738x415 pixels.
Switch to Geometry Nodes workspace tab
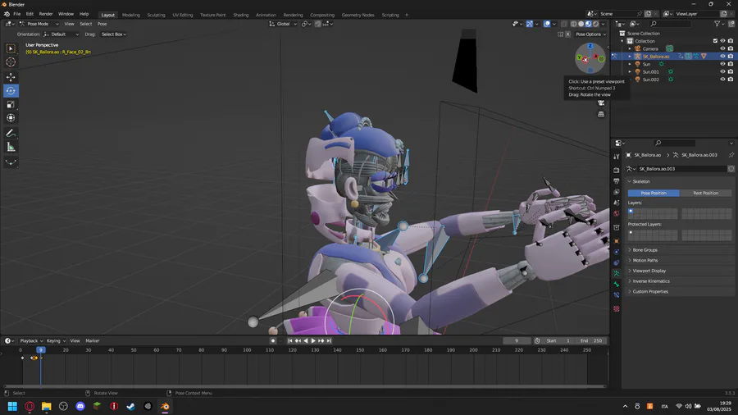click(358, 15)
